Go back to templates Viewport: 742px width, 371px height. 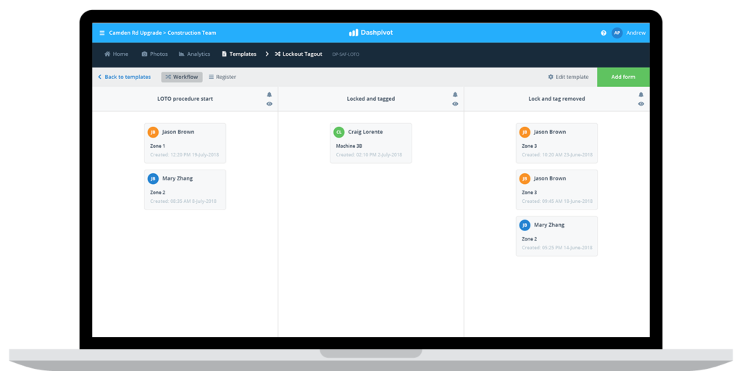click(x=124, y=77)
